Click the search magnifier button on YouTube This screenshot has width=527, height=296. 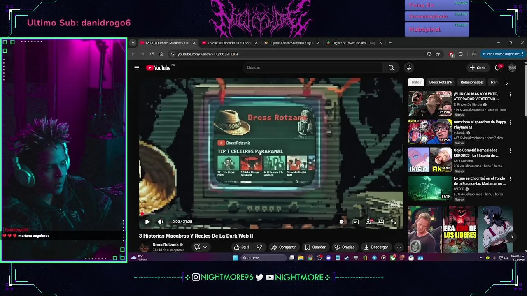391,68
